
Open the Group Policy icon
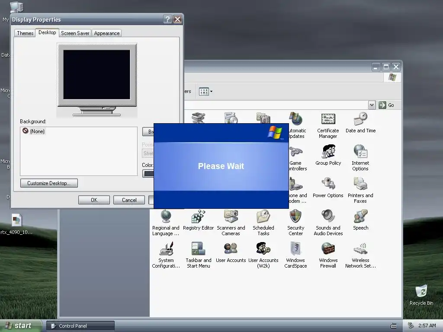(328, 155)
